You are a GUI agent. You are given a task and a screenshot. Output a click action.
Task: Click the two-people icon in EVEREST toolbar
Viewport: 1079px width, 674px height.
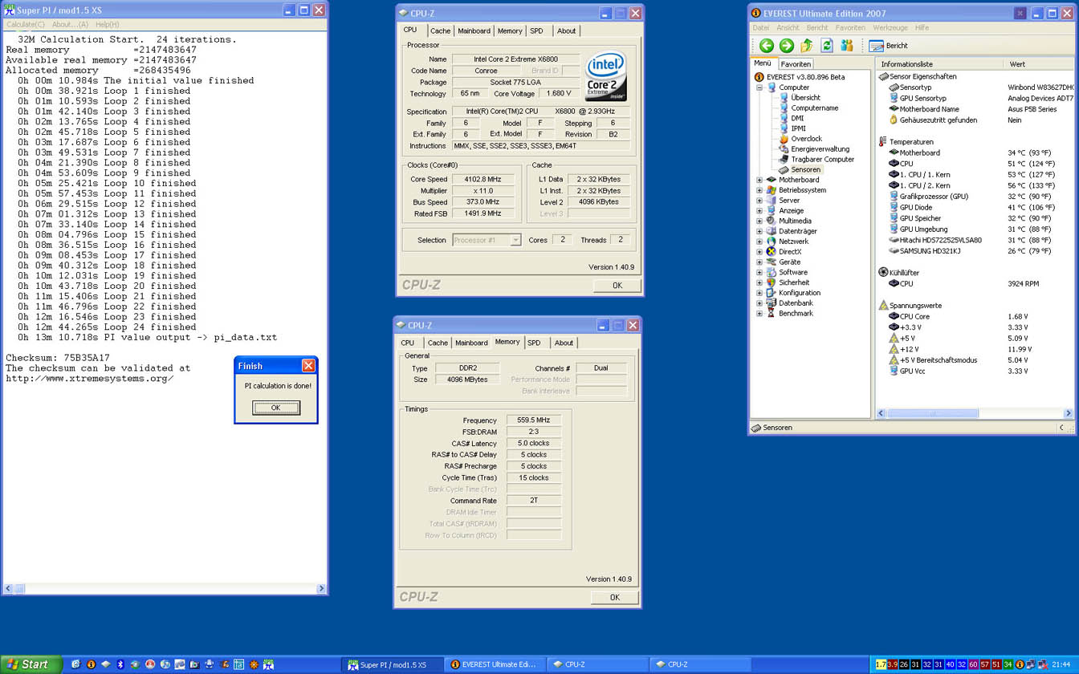[846, 46]
